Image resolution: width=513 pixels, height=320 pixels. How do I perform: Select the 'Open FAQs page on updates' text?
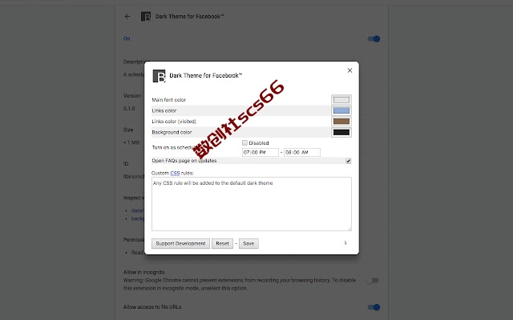point(184,161)
